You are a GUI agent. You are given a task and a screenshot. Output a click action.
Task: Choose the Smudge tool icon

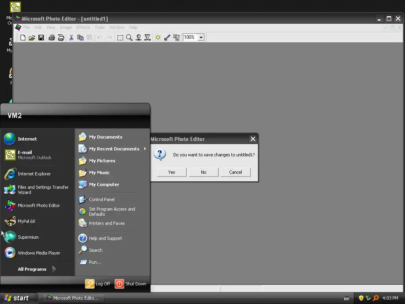[138, 38]
